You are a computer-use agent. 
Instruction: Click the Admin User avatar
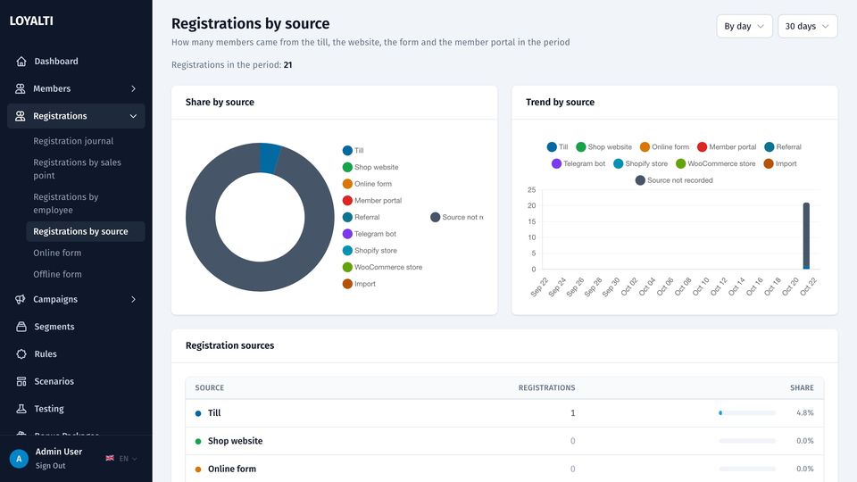click(19, 459)
